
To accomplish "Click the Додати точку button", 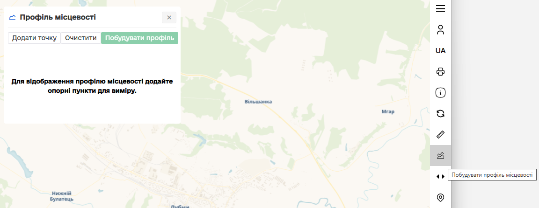I will pos(34,38).
